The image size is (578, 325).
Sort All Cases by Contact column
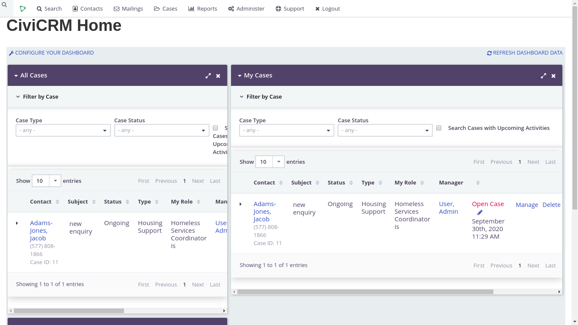[45, 202]
